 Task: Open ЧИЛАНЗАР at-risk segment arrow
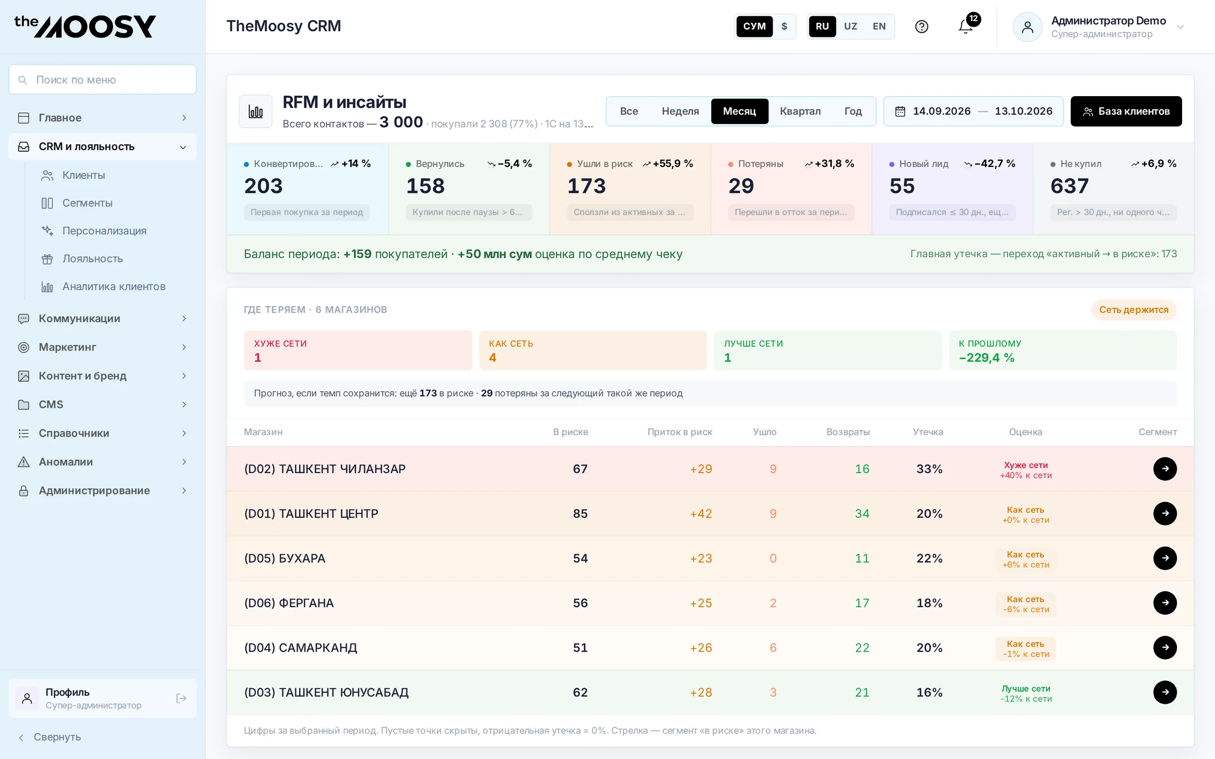pos(1165,469)
